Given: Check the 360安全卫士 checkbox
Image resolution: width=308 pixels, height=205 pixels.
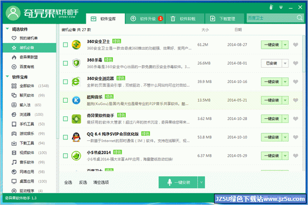Looking at the screenshot, I should pos(65,45).
